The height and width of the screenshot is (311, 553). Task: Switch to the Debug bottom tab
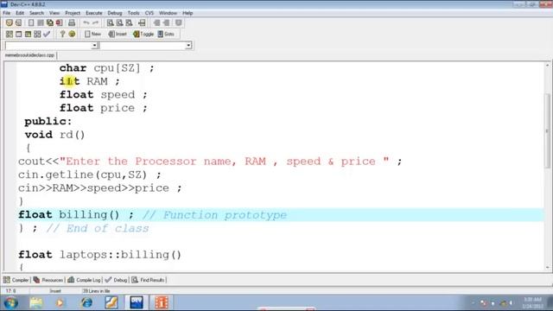click(116, 280)
